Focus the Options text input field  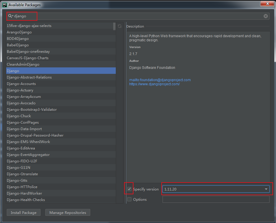click(216, 199)
